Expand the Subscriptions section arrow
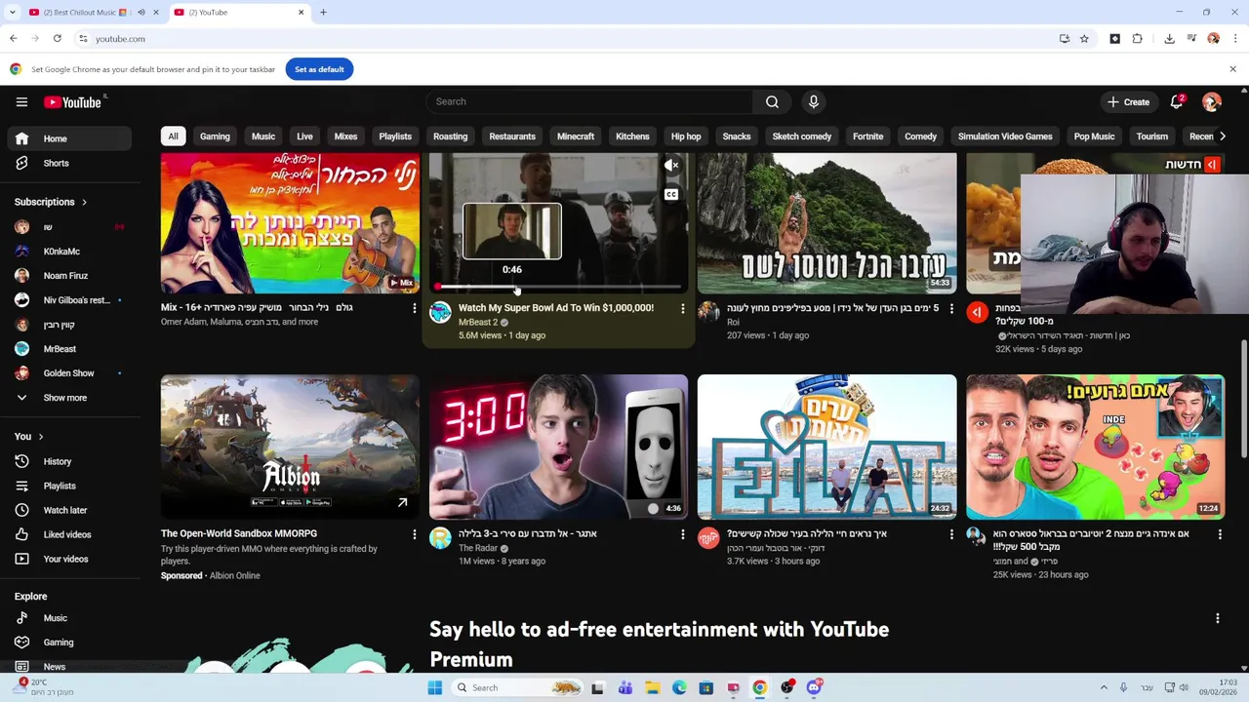Screen dimensions: 1249x702 (x=84, y=202)
